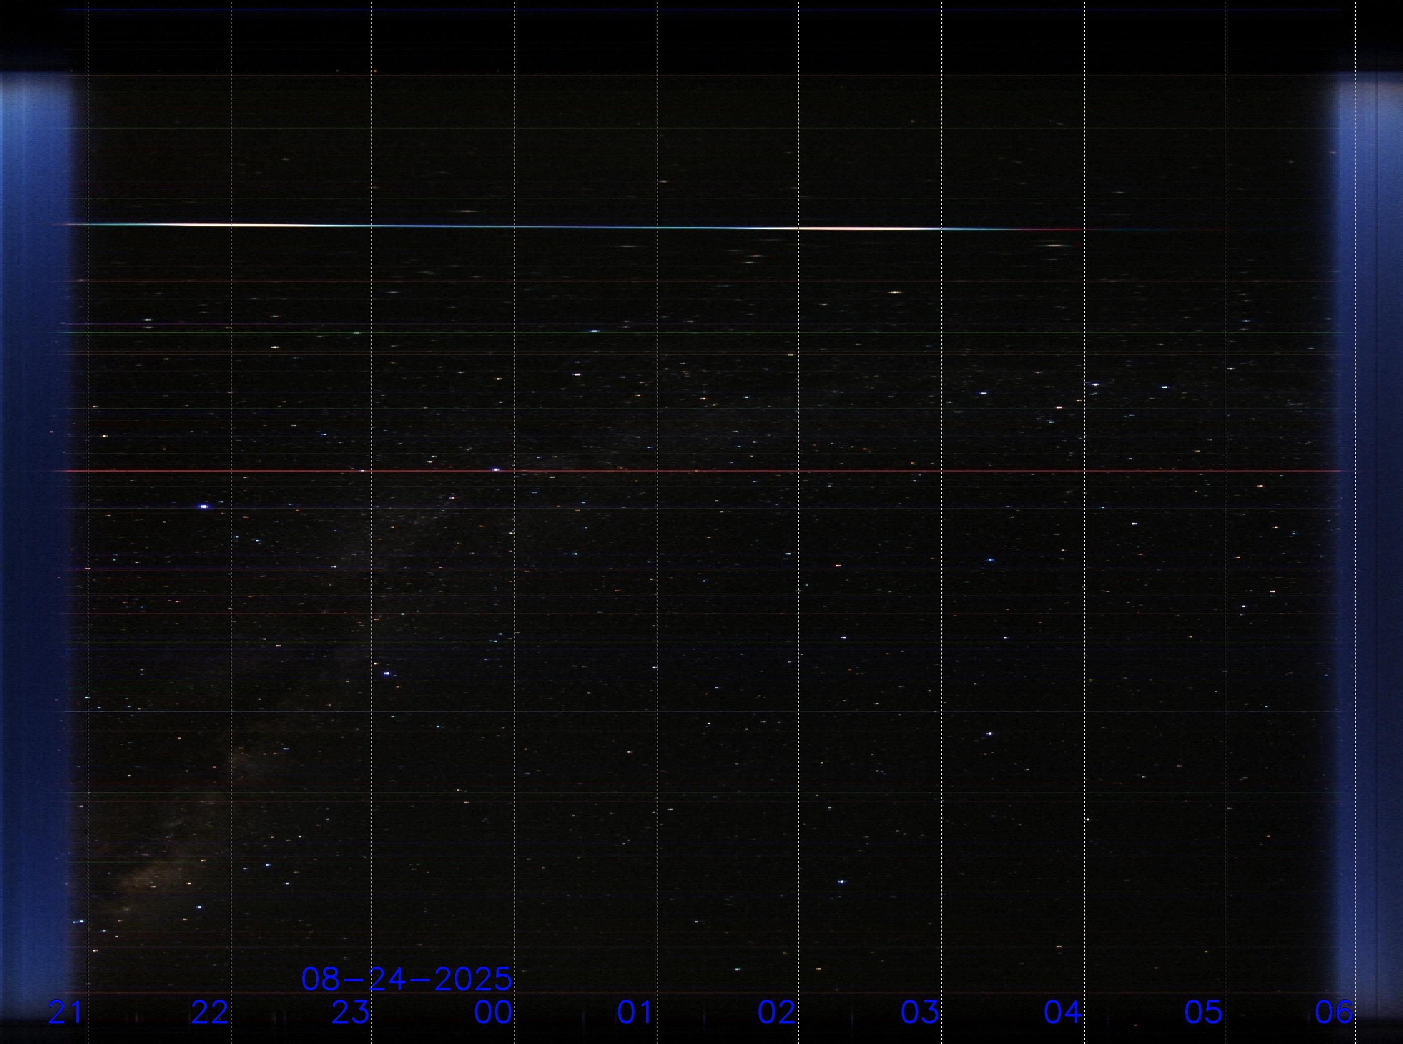Click the 01 hour label

pyautogui.click(x=634, y=1012)
